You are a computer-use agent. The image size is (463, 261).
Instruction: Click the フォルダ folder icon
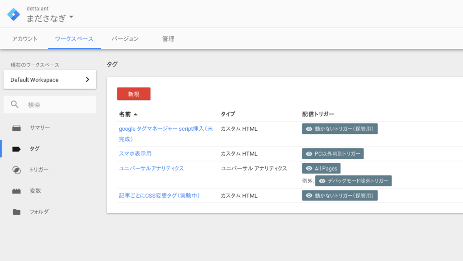click(x=17, y=212)
